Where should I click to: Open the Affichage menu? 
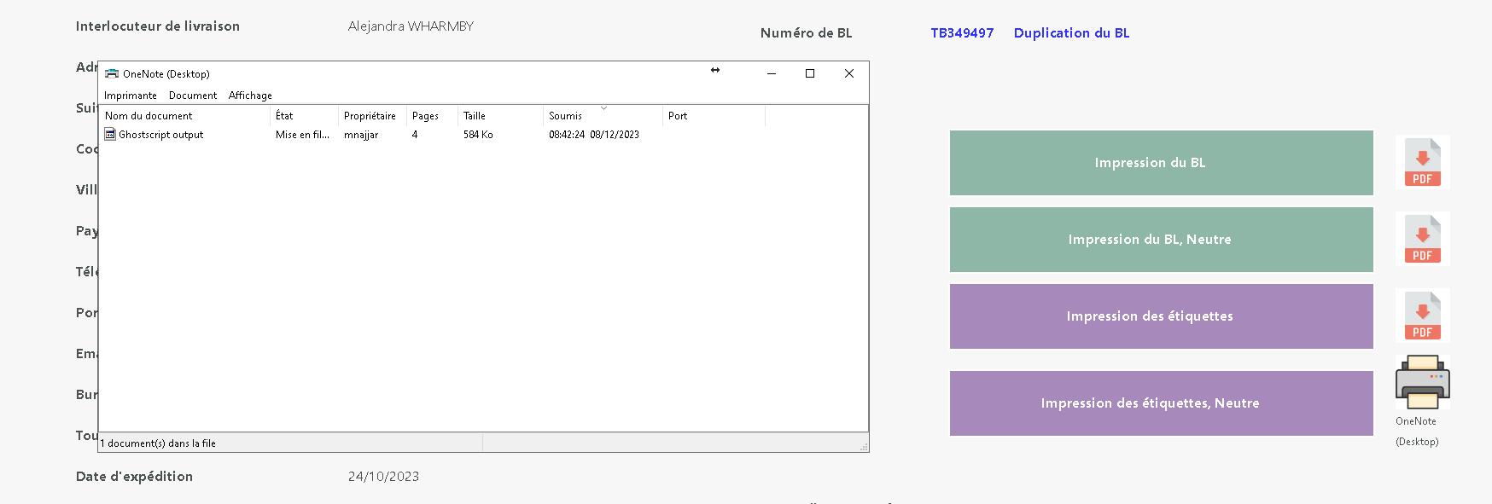click(x=250, y=96)
